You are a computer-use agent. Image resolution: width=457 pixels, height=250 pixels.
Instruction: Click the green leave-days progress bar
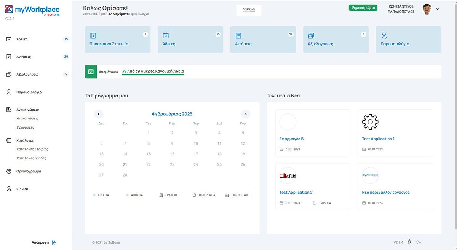[153, 75]
